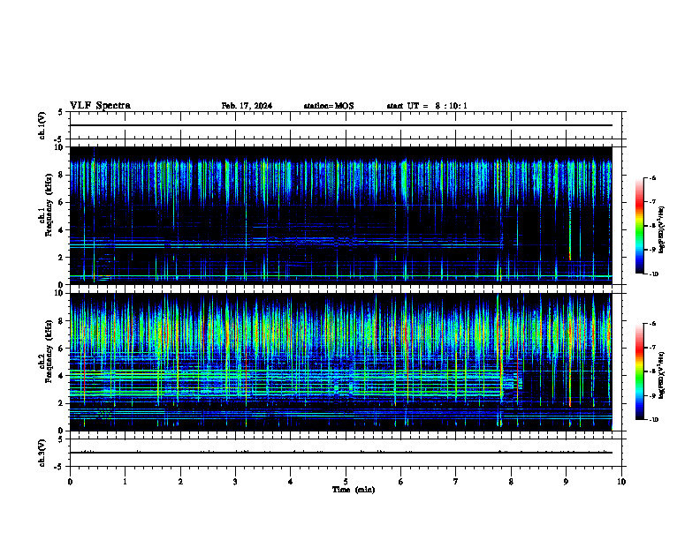Click the date 'Feb. 17, 2024'
The height and width of the screenshot is (540, 700).
coord(247,106)
